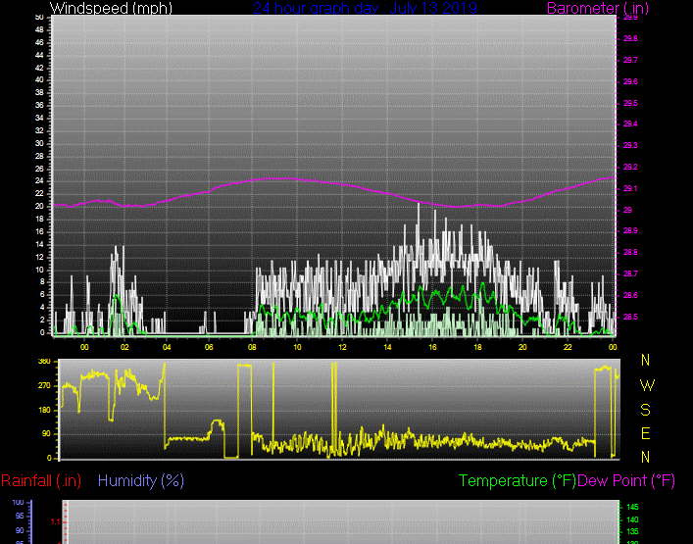Select the S compass direction letter
Screen dimensions: 693x544
tap(646, 410)
